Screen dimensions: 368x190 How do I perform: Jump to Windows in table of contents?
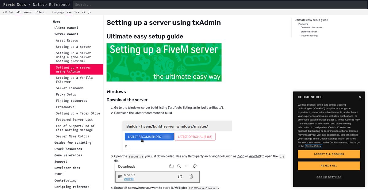(x=303, y=24)
